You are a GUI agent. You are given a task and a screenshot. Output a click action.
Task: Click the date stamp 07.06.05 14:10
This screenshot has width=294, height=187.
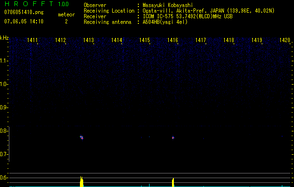pos(24,22)
